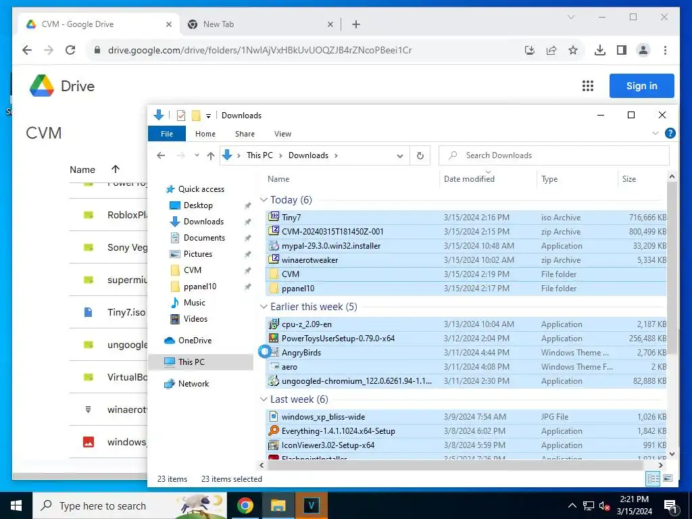Click the muted volume tray icon
Screen dimensions: 692x519
(604, 505)
